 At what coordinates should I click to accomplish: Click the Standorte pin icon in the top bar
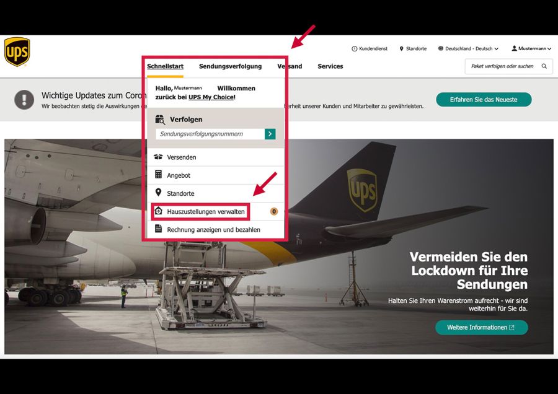coord(401,49)
